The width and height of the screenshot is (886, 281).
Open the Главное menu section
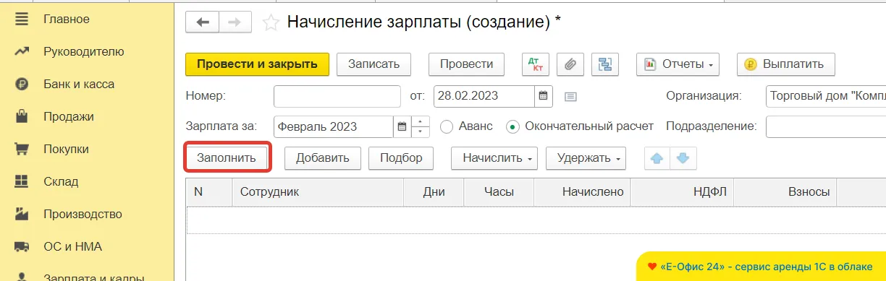point(67,20)
